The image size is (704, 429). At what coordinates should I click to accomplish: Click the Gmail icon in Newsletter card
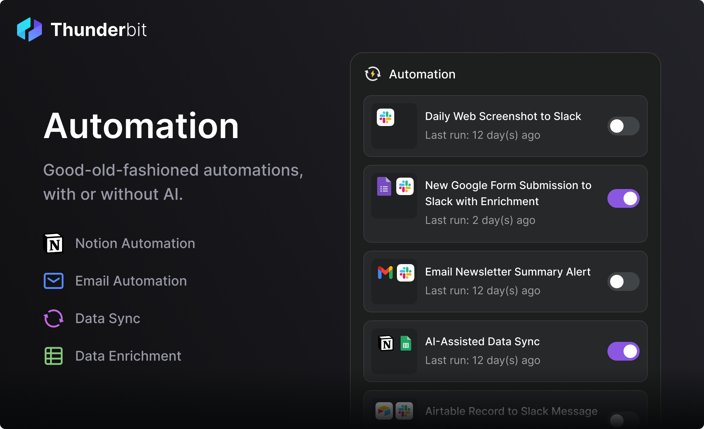385,272
